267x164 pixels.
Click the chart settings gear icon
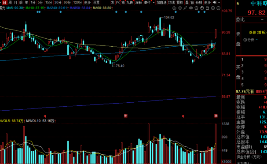(x=180, y=8)
